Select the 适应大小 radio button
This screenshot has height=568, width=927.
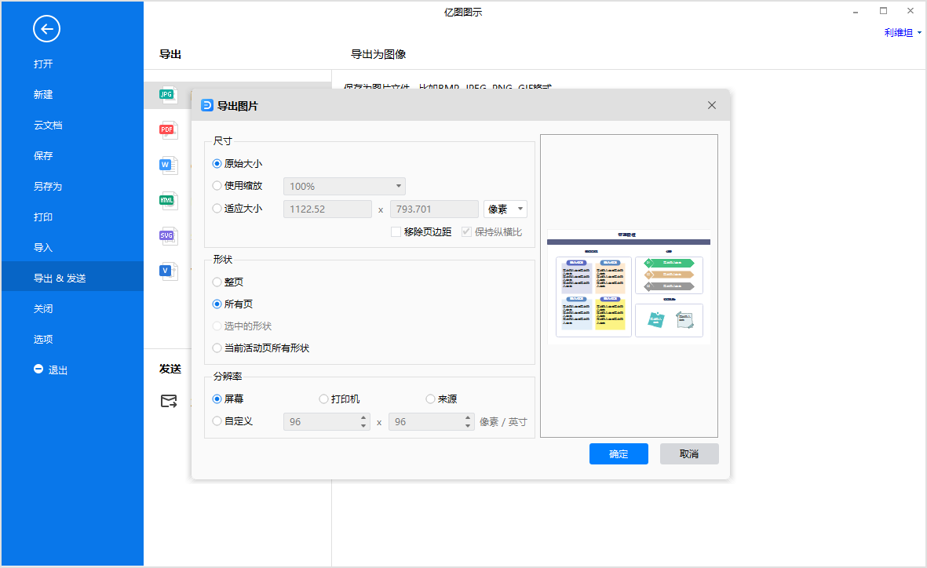pyautogui.click(x=217, y=208)
